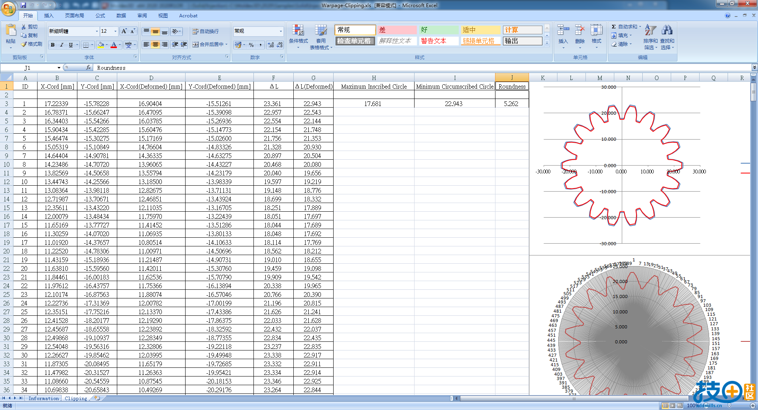
Task: Activate the Format Painter 格式刷
Action: tap(32, 44)
